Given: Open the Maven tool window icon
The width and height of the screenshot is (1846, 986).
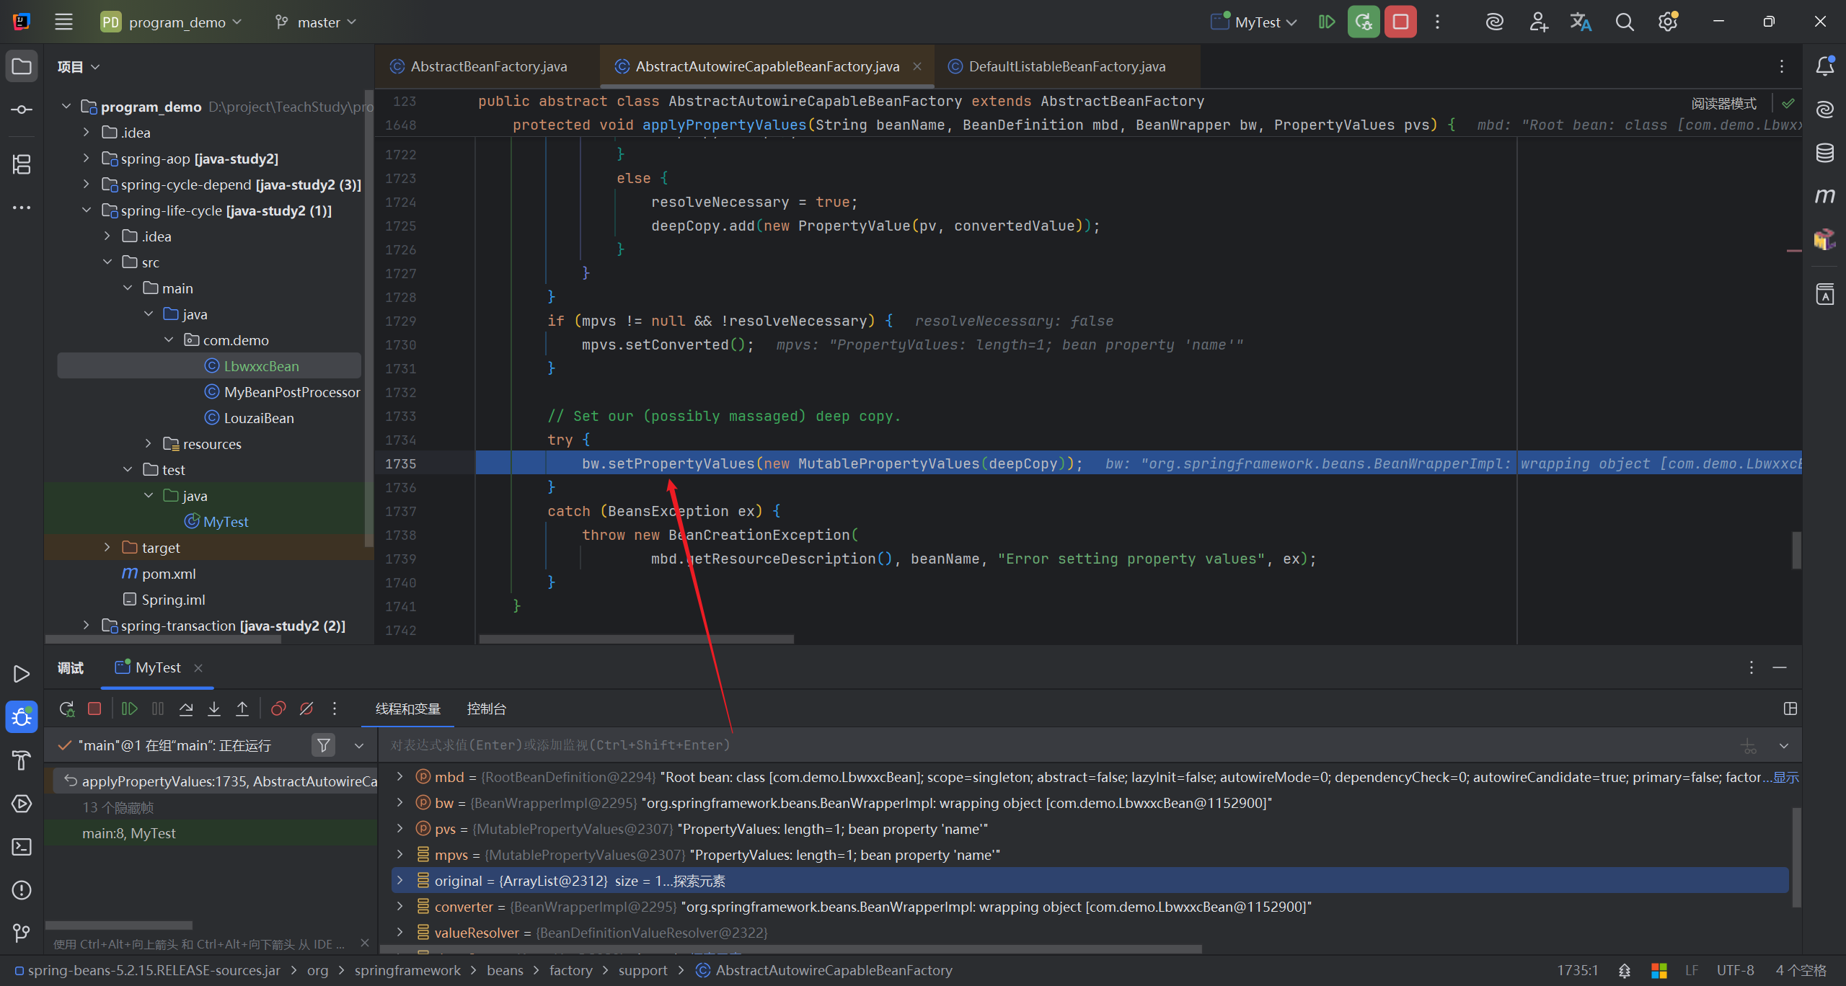Looking at the screenshot, I should pos(1824,196).
